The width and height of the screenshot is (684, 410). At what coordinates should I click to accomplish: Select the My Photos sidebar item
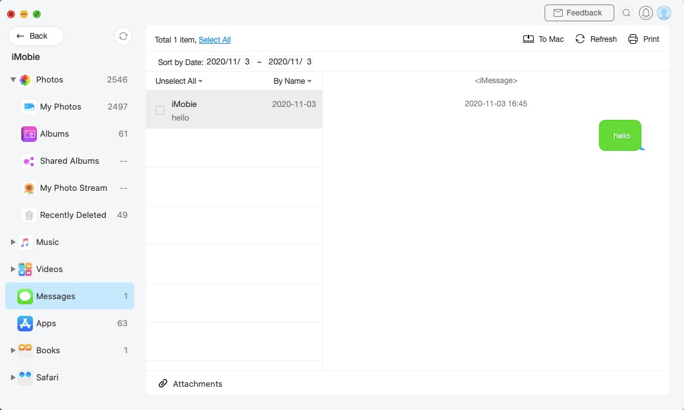[70, 107]
